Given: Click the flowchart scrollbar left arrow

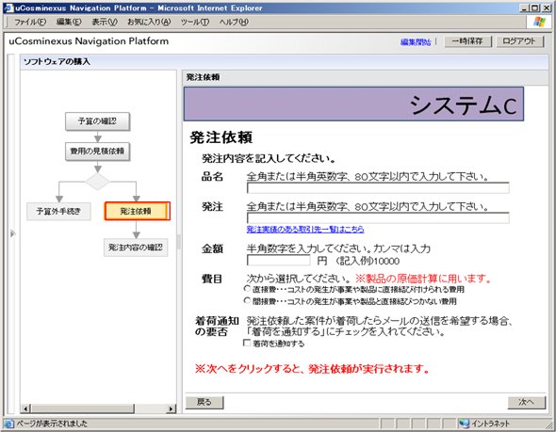Looking at the screenshot, I should pos(25,408).
